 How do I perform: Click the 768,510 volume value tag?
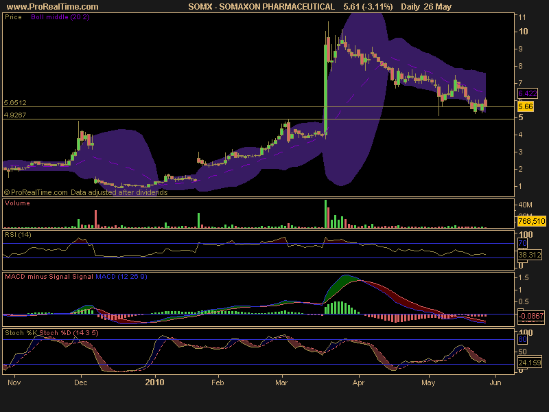click(531, 221)
